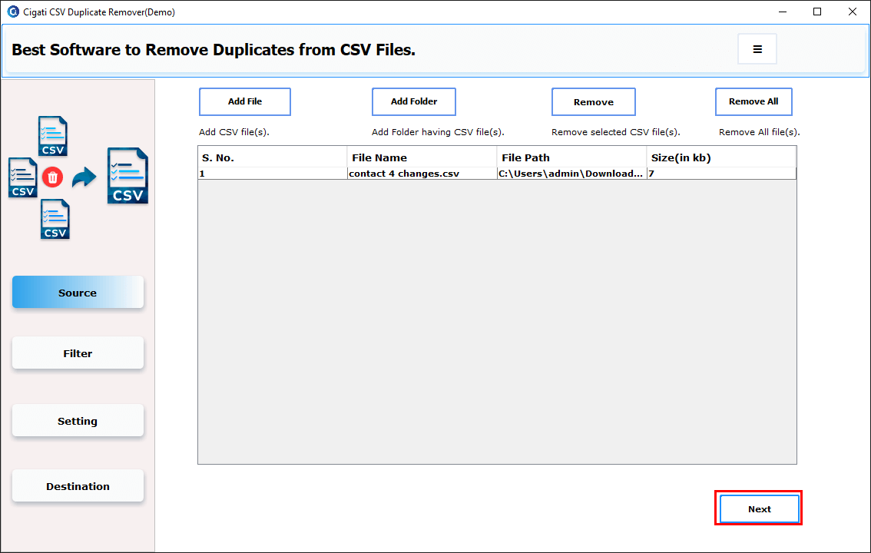Click the blue arrow icon in sidebar graphic

coord(84,177)
